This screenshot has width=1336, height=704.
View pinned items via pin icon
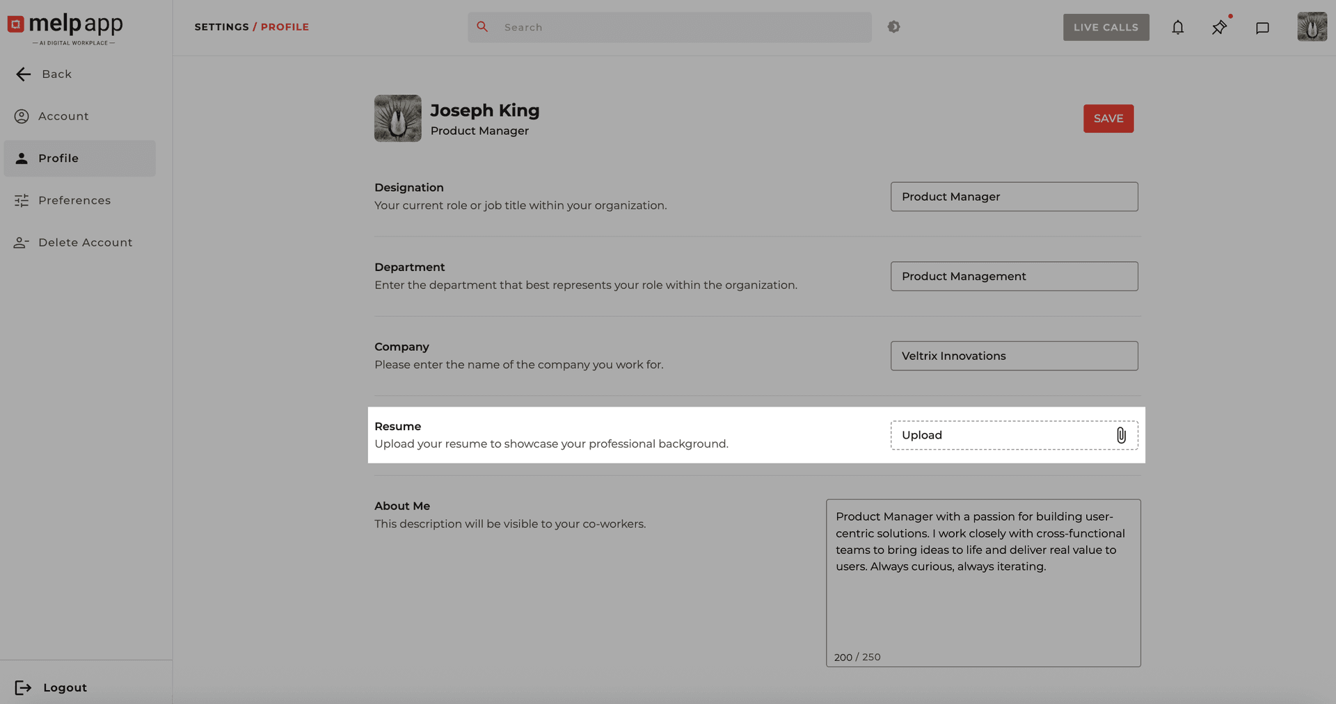click(1219, 28)
